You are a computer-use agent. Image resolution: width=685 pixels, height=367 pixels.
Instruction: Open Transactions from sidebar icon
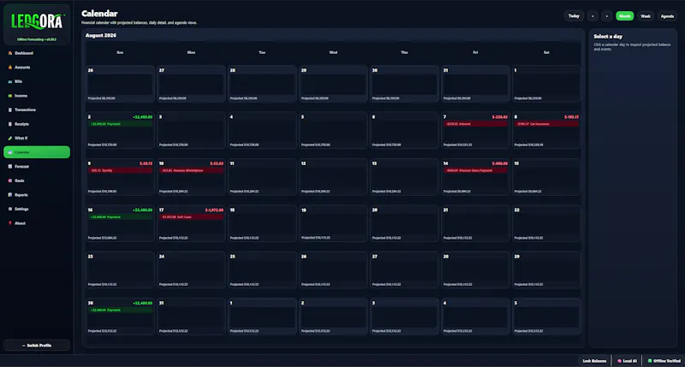10,110
